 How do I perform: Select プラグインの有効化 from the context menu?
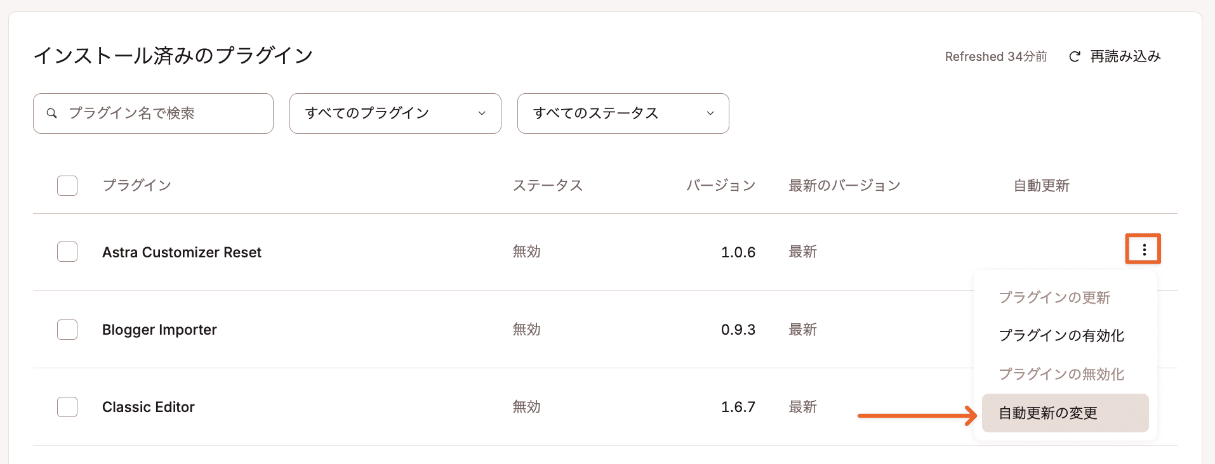pyautogui.click(x=1061, y=335)
